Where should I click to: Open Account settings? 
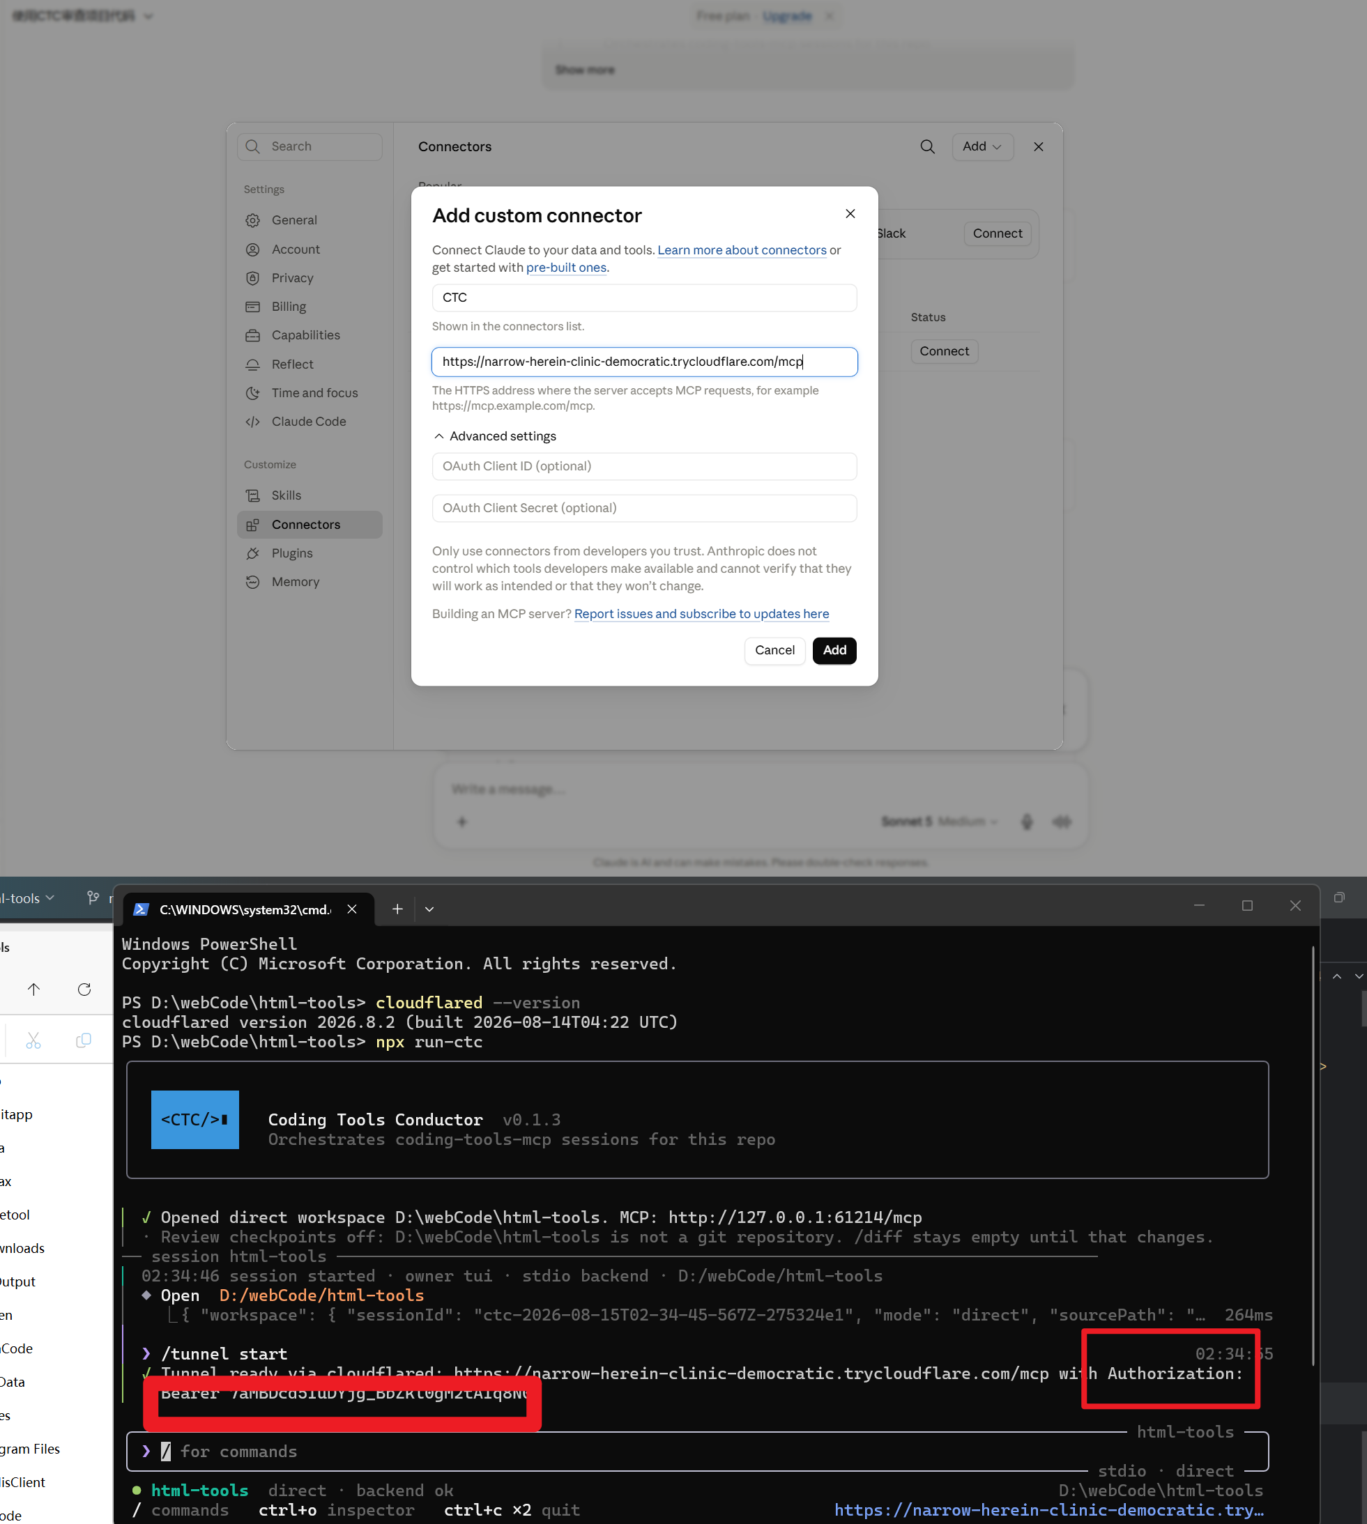tap(310, 249)
